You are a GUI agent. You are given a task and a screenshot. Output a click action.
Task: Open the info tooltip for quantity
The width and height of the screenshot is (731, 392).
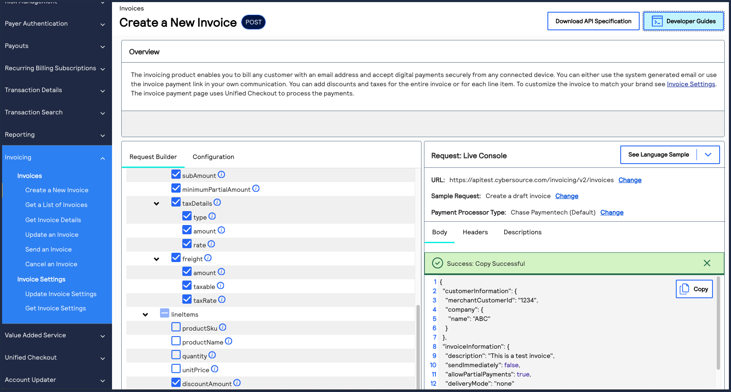click(x=212, y=355)
